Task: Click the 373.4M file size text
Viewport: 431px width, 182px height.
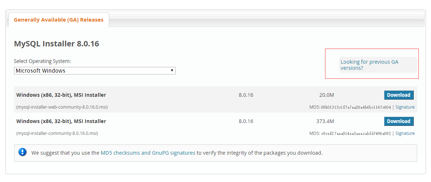Action: tap(325, 121)
